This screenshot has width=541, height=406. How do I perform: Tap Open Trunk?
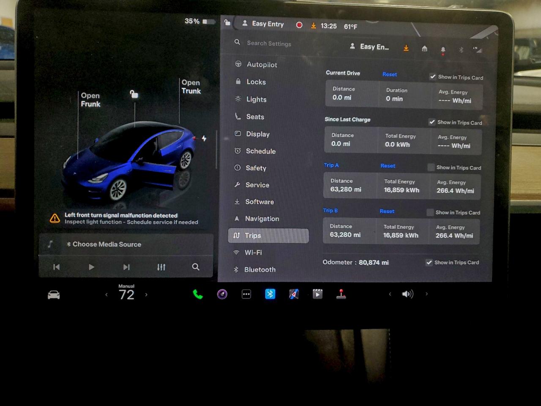click(x=191, y=87)
